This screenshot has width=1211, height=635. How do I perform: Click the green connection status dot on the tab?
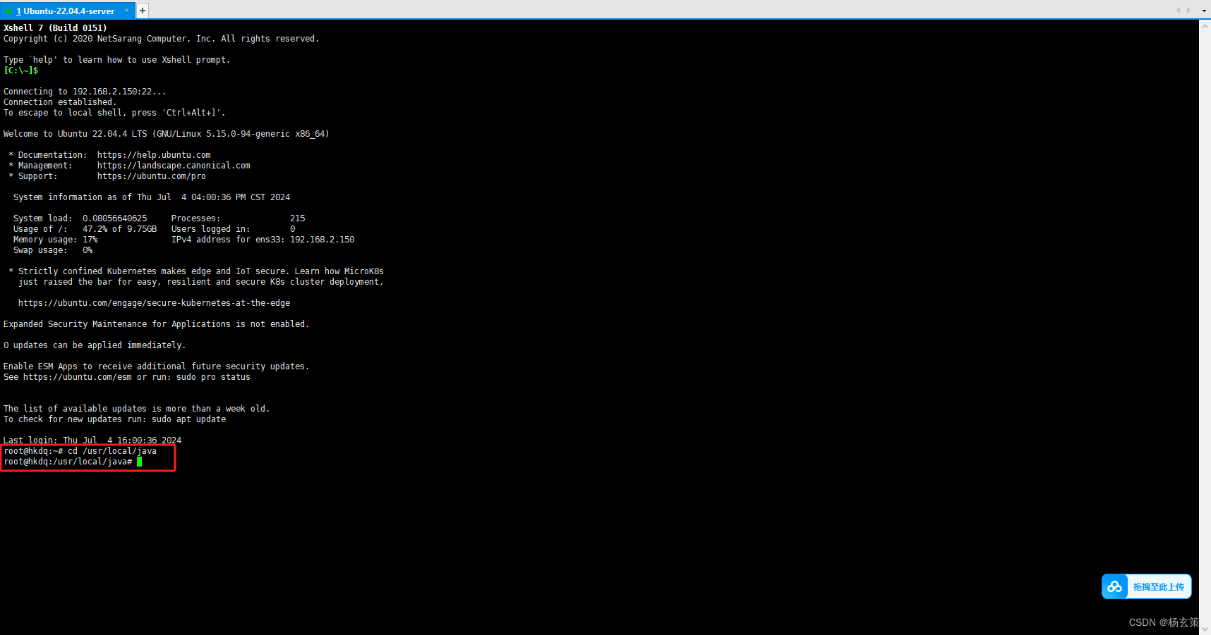click(8, 11)
